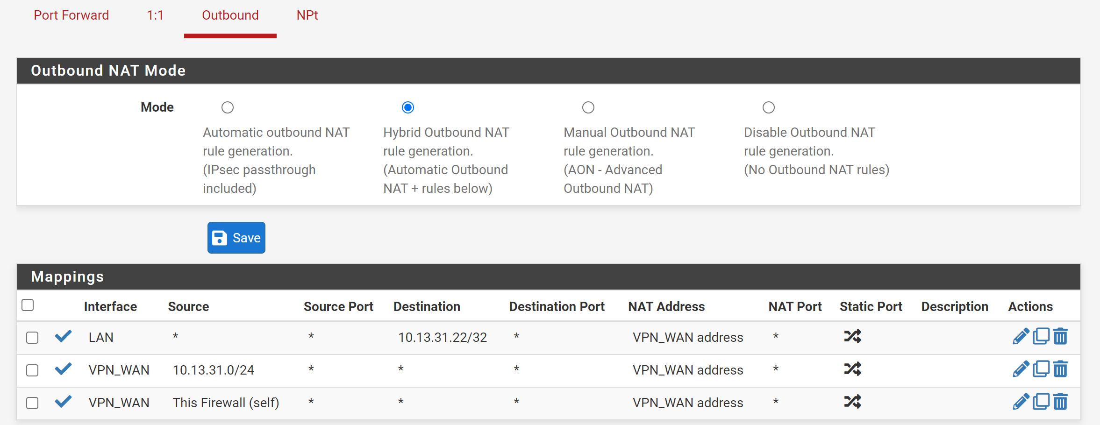Viewport: 1100px width, 425px height.
Task: Save the outbound NAT mode
Action: (x=236, y=238)
